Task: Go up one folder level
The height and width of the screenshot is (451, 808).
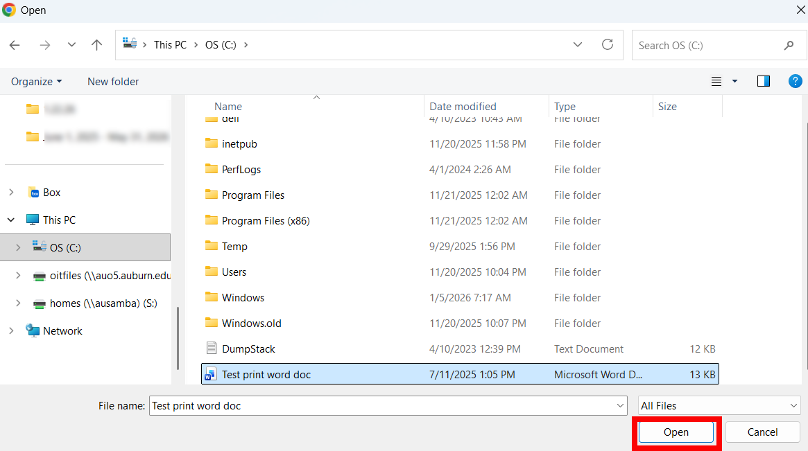Action: [x=96, y=45]
